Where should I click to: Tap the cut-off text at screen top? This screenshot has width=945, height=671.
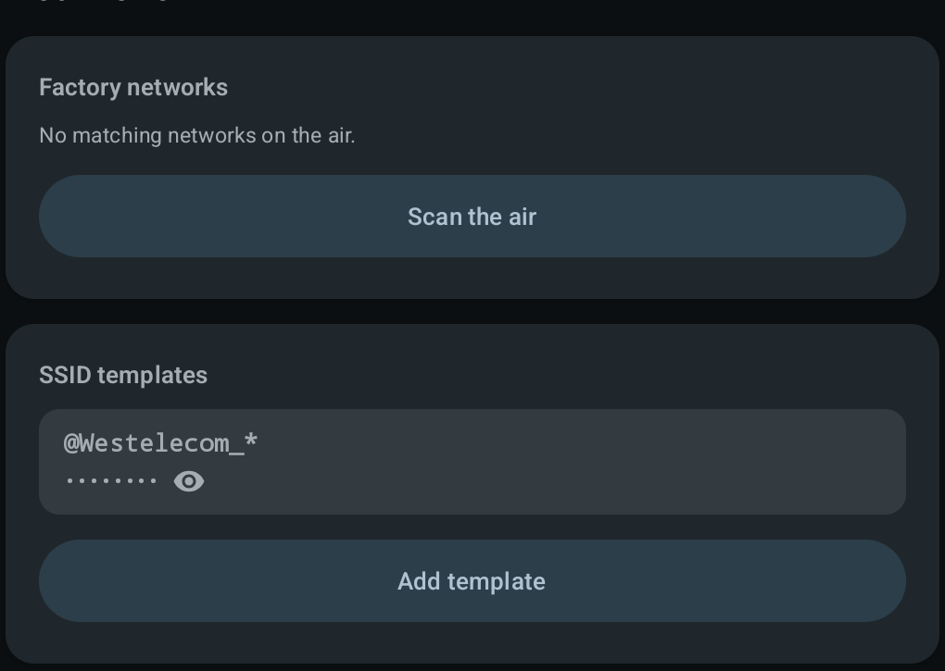coord(103,1)
